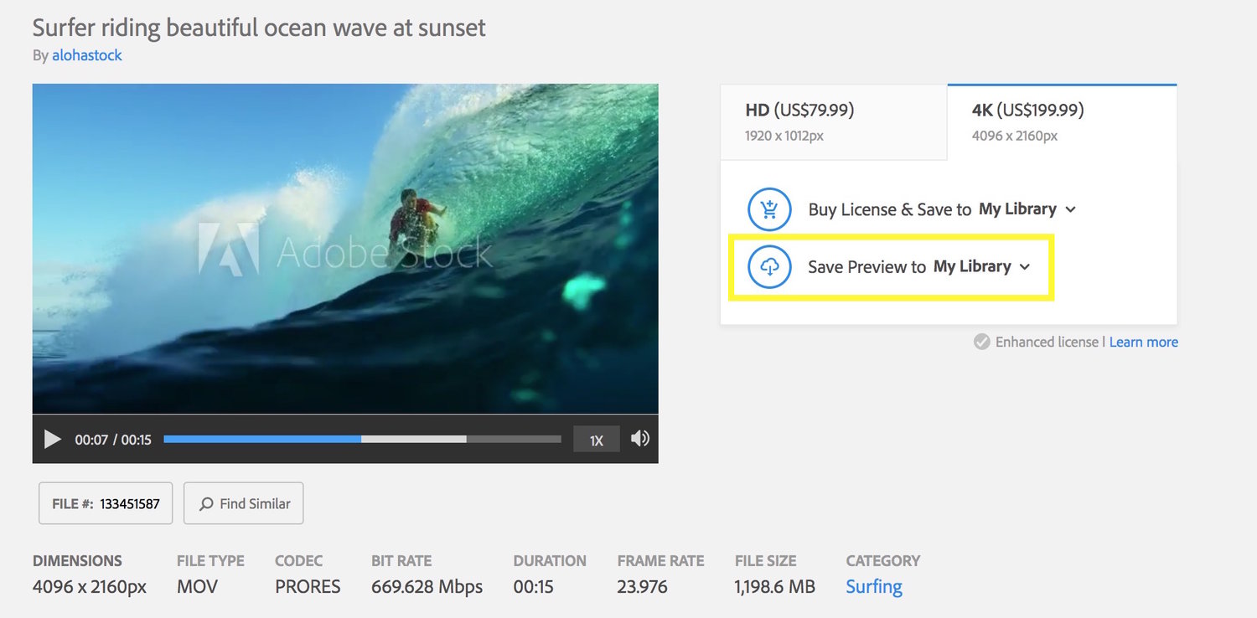Click the video title heading

click(259, 27)
